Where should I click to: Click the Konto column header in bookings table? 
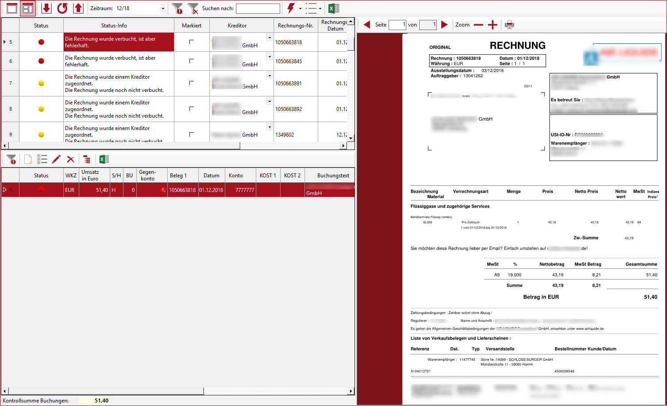click(236, 176)
